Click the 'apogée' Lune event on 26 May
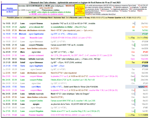 pyautogui.click(x=36, y=104)
